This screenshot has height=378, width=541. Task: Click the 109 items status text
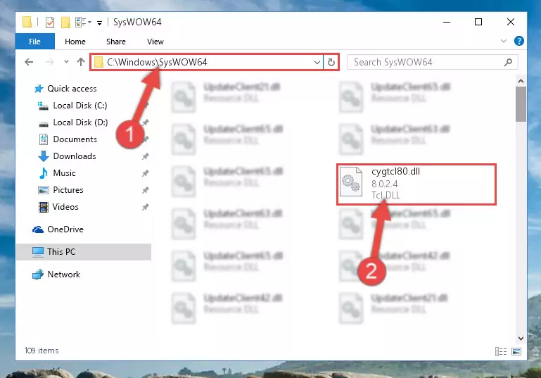[x=42, y=351]
